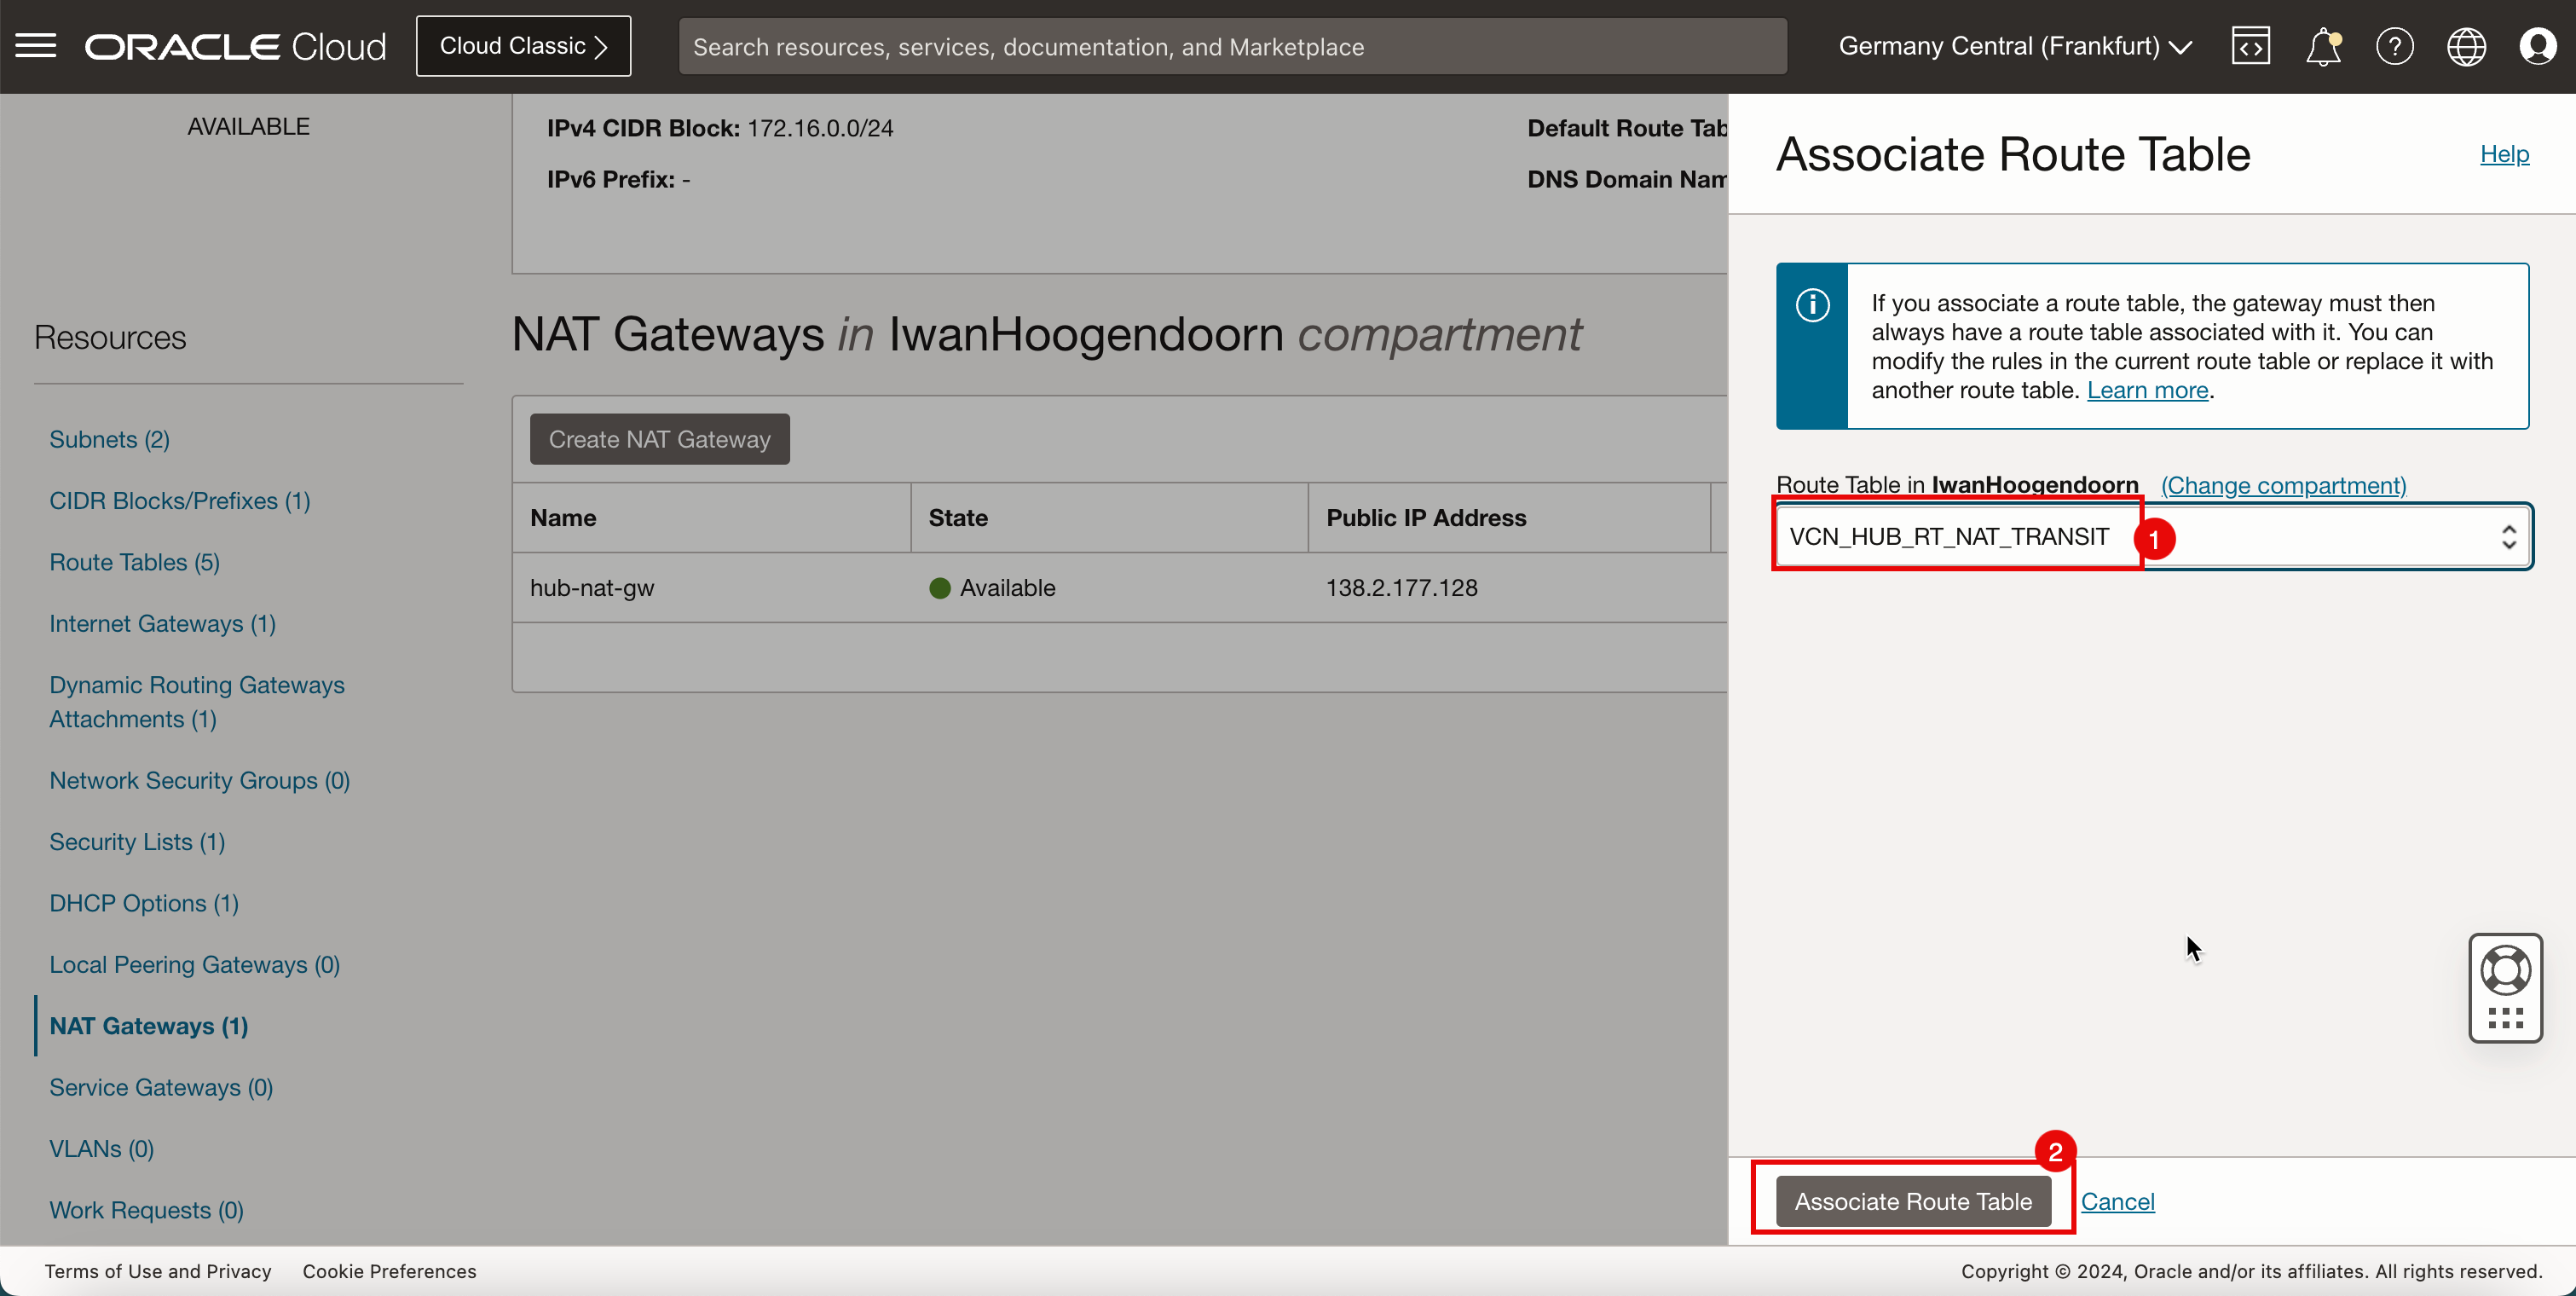
Task: Select Subnets (2) in Resources
Action: [109, 440]
